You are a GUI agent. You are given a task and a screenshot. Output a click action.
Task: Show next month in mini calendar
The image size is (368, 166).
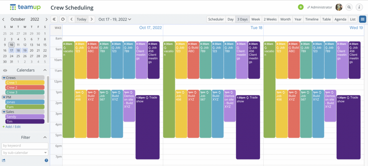pyautogui.click(x=46, y=19)
